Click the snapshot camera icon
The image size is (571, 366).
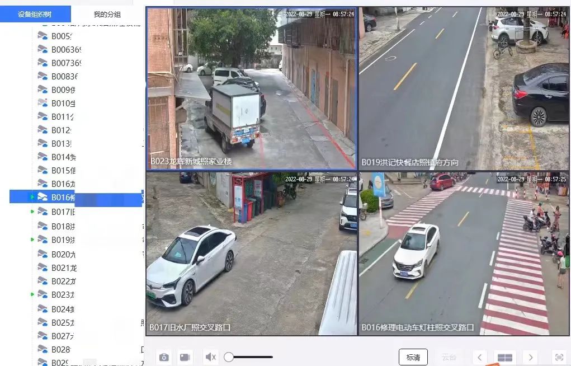164,357
